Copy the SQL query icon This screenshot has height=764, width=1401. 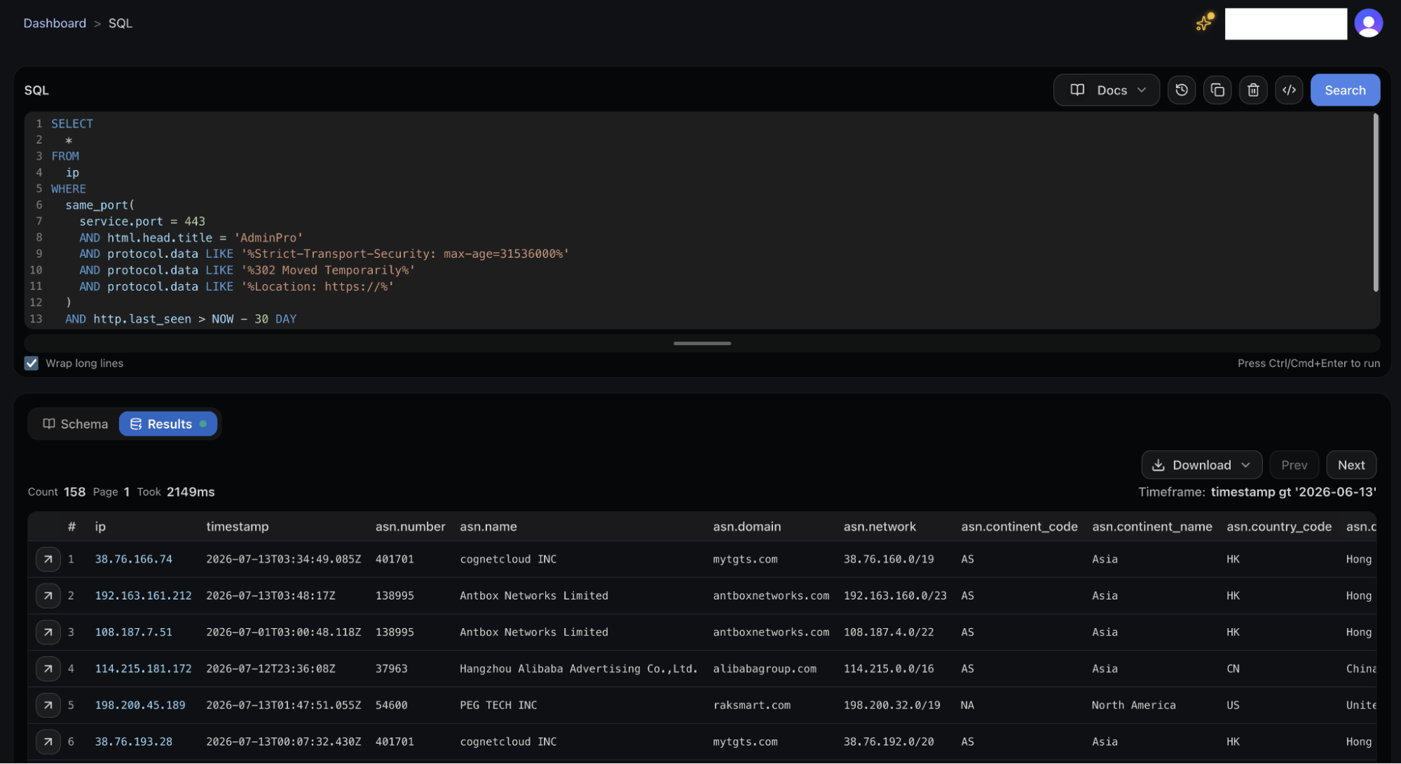click(x=1217, y=90)
